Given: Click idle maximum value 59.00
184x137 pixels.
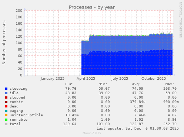Looking at the screenshot, I should [171, 93].
